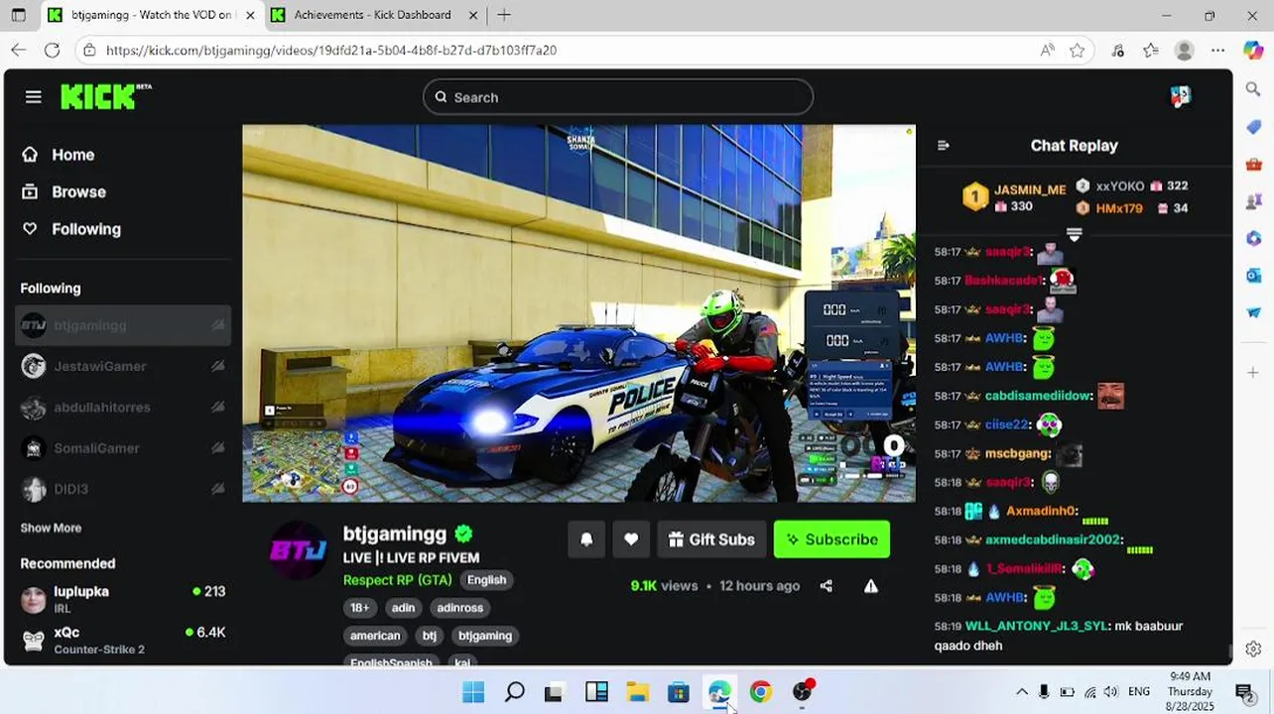Open Edge sidebar settings gear
Screen dimensions: 1274x714
point(1253,649)
